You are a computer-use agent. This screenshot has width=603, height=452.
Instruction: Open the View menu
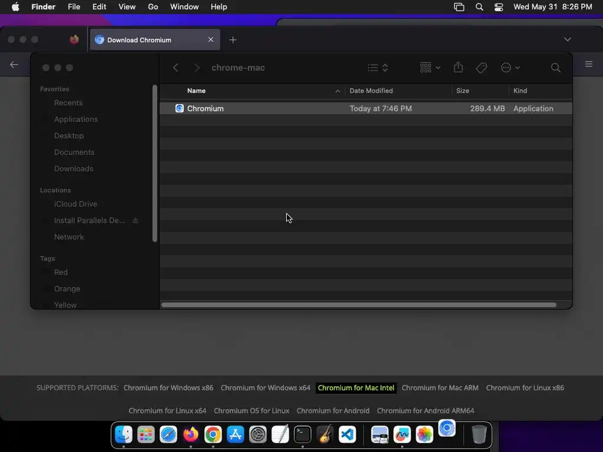click(127, 7)
